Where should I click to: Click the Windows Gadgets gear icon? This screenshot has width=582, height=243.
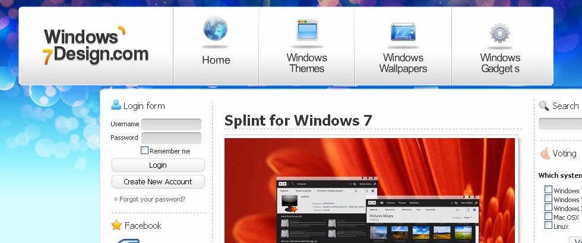click(x=500, y=33)
